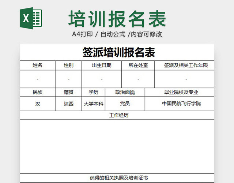234x183 pixels.
Task: Click the cell containing 陕西
Action: 68,104
